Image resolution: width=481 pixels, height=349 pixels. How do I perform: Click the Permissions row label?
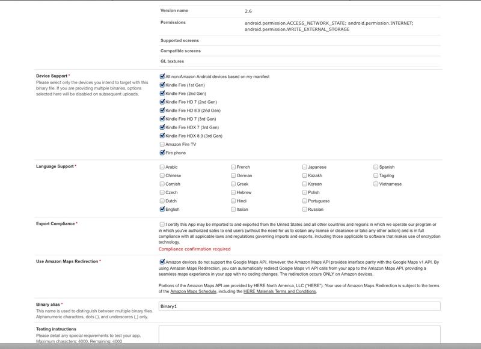click(x=173, y=22)
